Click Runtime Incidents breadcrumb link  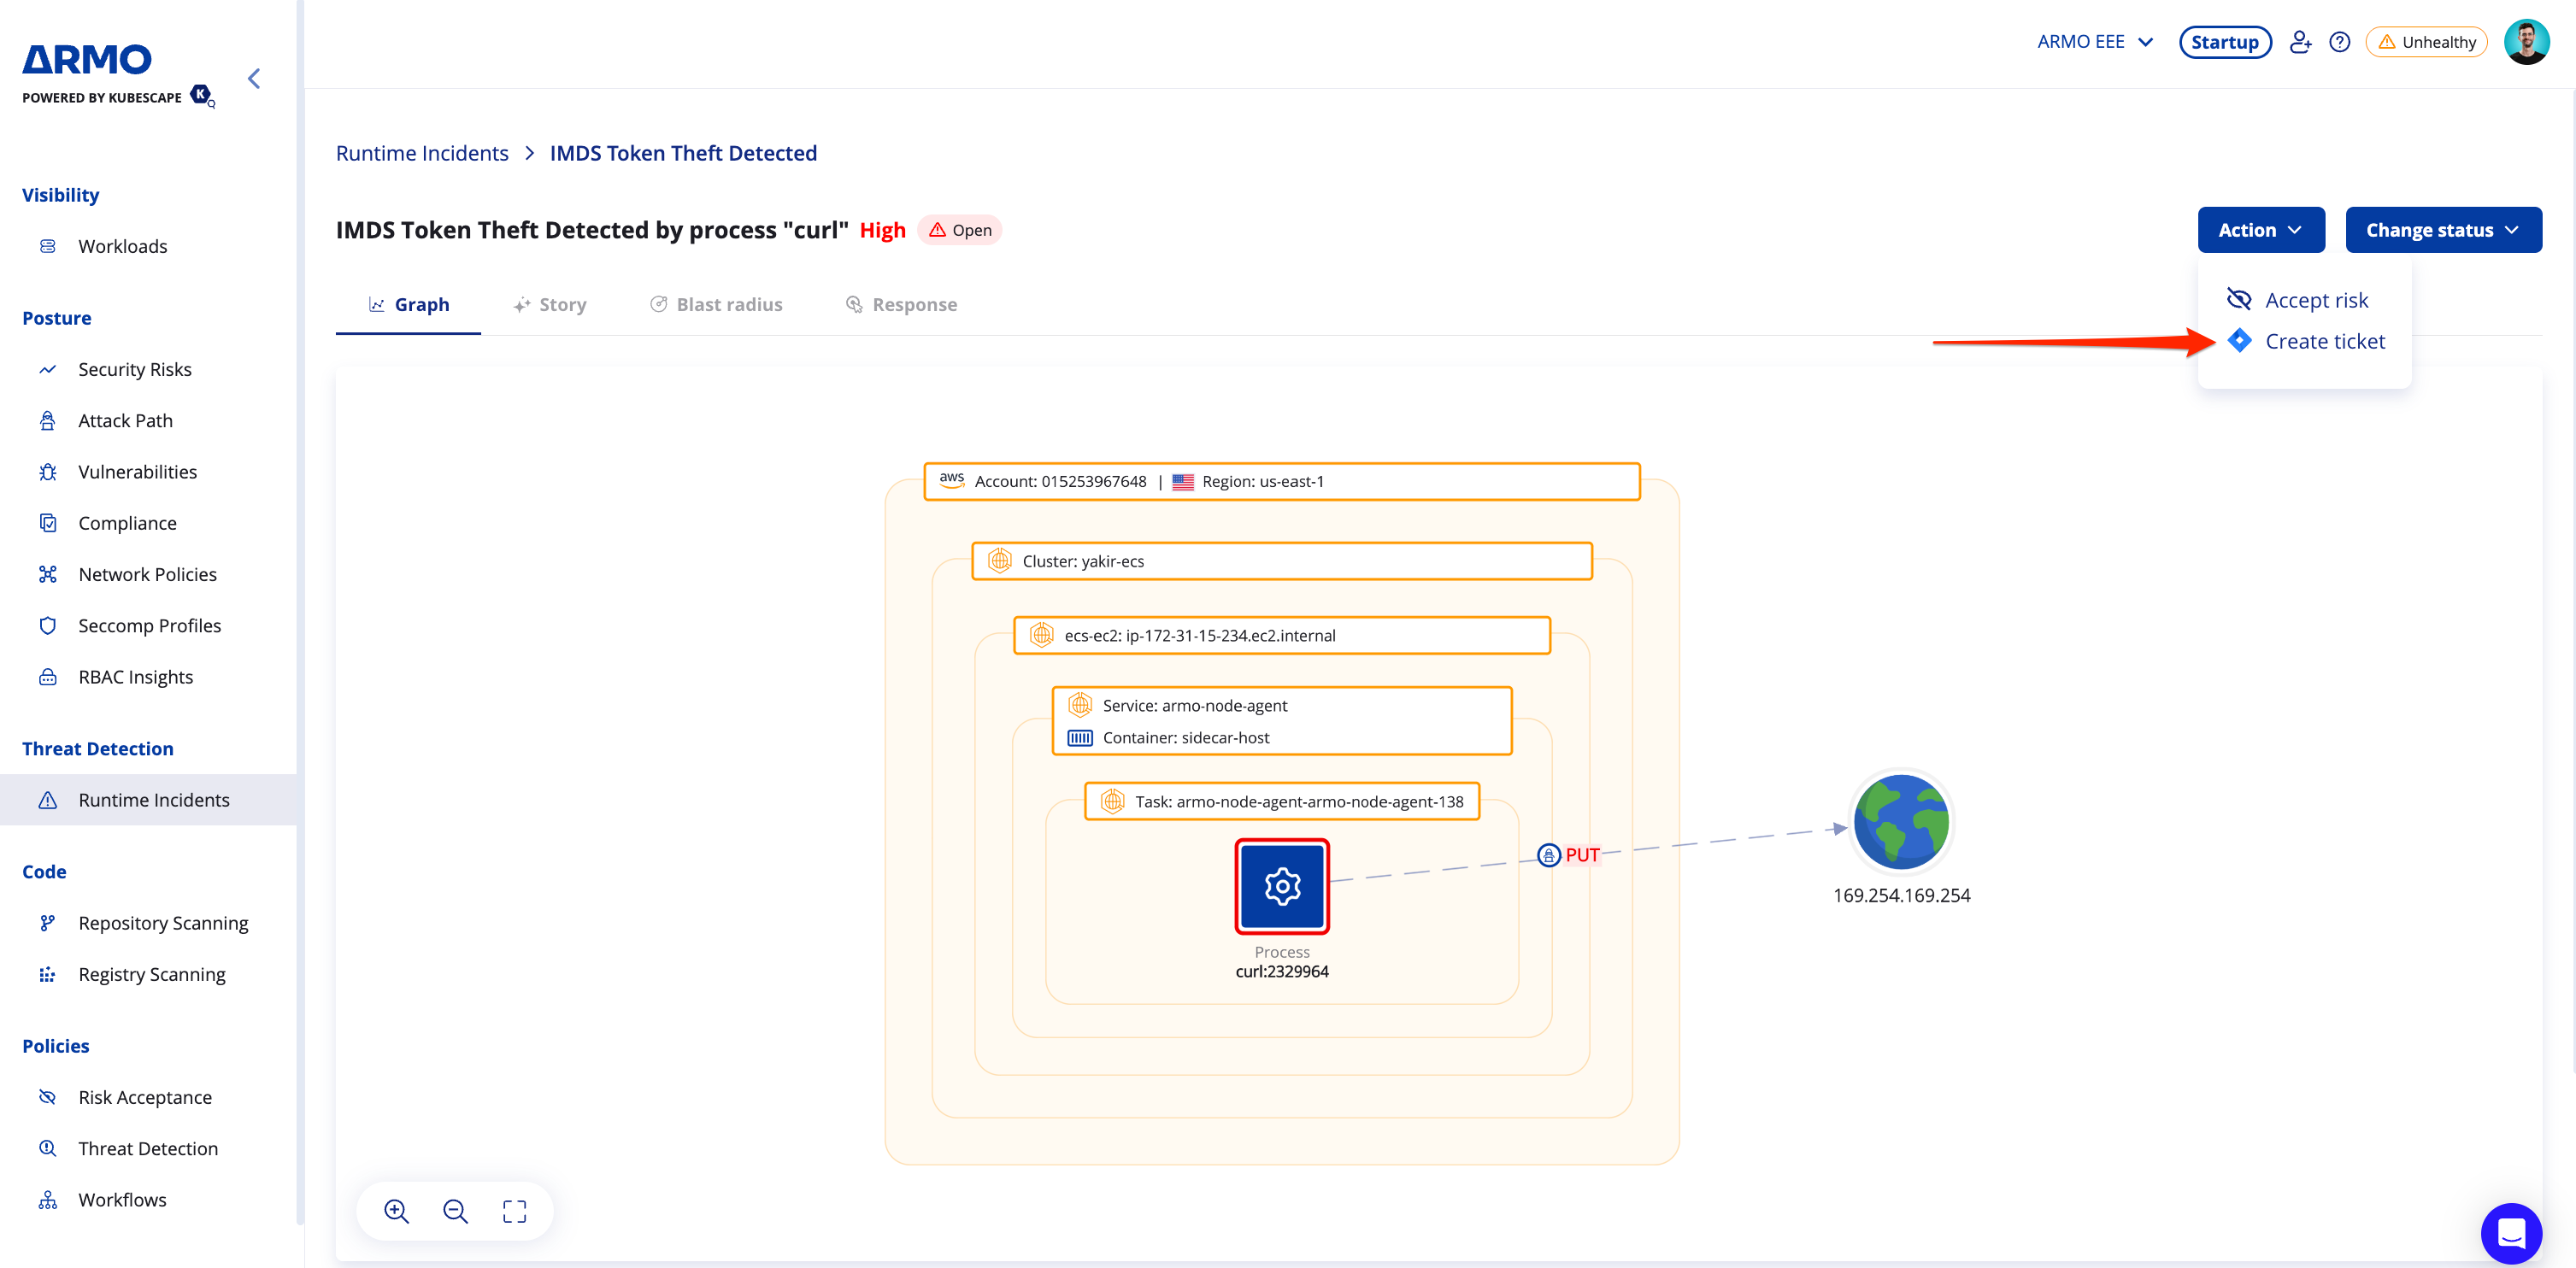point(422,153)
